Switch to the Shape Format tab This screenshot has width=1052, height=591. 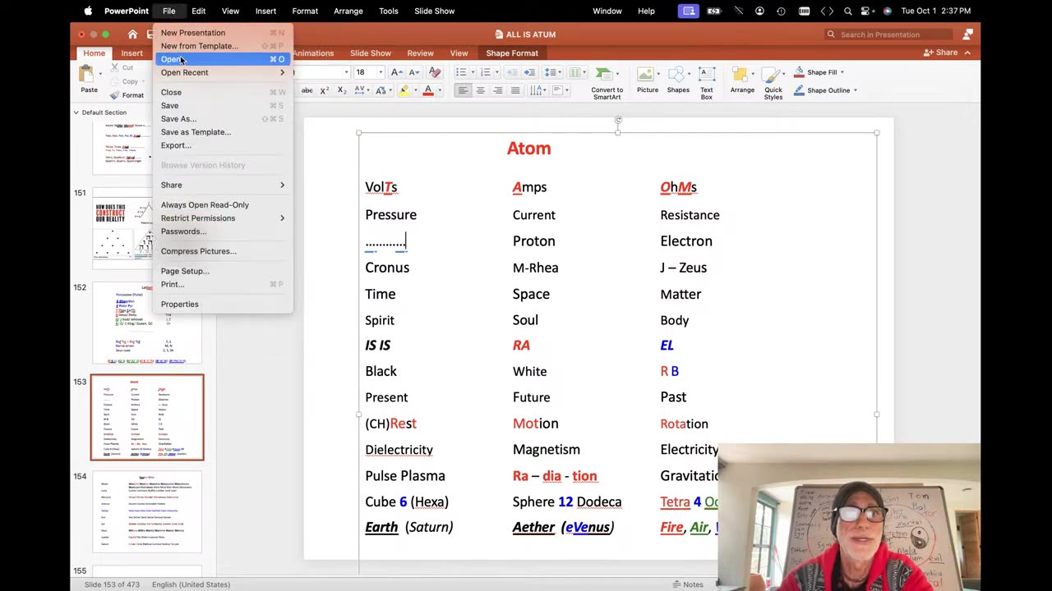[x=511, y=53]
